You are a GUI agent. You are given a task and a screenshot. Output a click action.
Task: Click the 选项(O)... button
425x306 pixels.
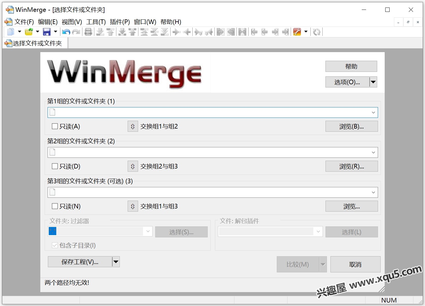click(x=347, y=82)
